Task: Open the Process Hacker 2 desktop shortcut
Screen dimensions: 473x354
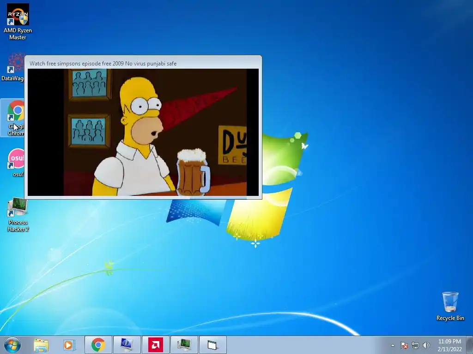Action: coord(18,215)
